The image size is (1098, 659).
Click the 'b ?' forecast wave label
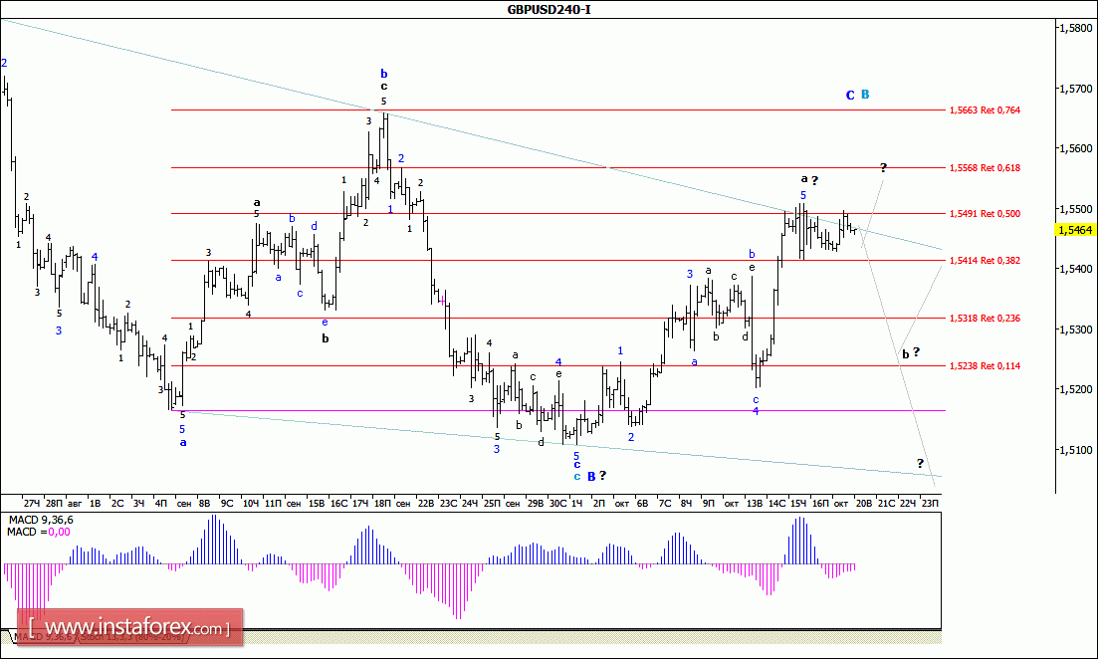point(910,353)
